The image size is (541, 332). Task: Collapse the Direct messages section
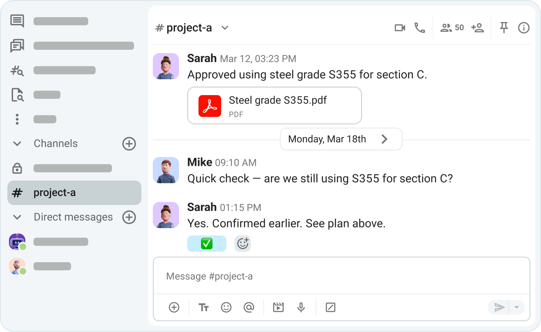pos(17,217)
